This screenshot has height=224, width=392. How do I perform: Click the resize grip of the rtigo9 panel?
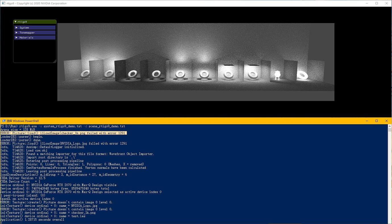55,61
